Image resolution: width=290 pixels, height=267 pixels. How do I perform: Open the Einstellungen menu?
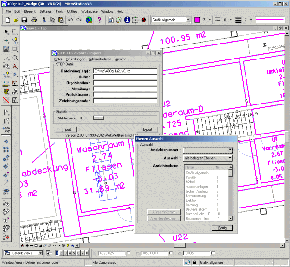coord(75,59)
